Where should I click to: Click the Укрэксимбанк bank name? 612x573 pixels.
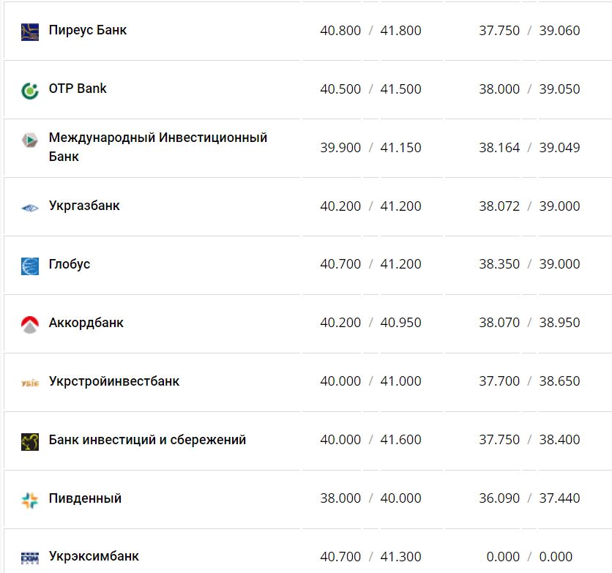94,556
